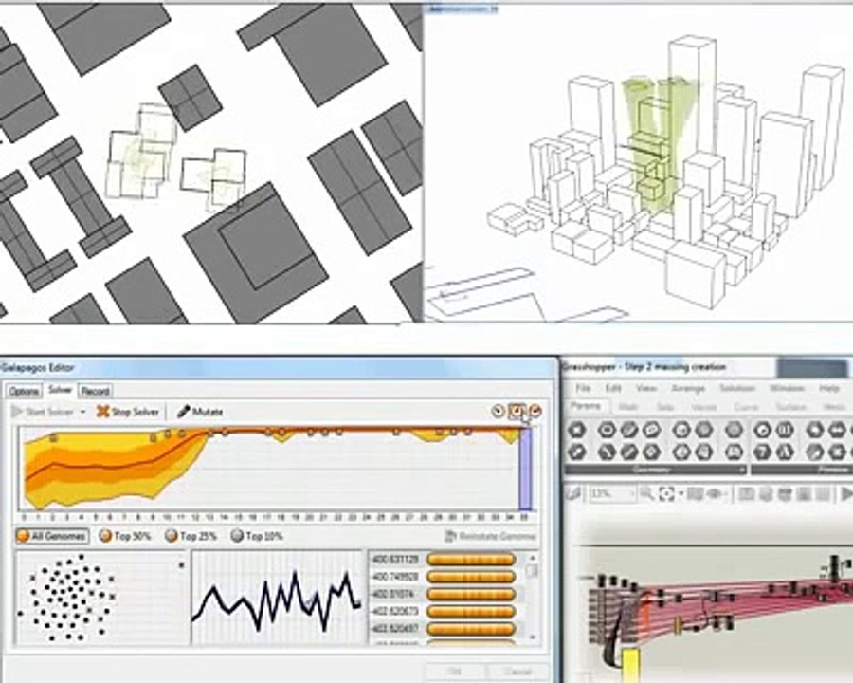Click the leftmost display-mode icon above fitness graph

[x=498, y=411]
